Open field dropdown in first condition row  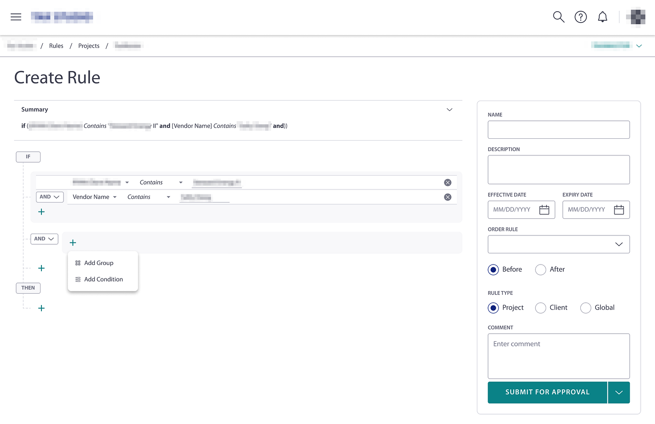(101, 182)
